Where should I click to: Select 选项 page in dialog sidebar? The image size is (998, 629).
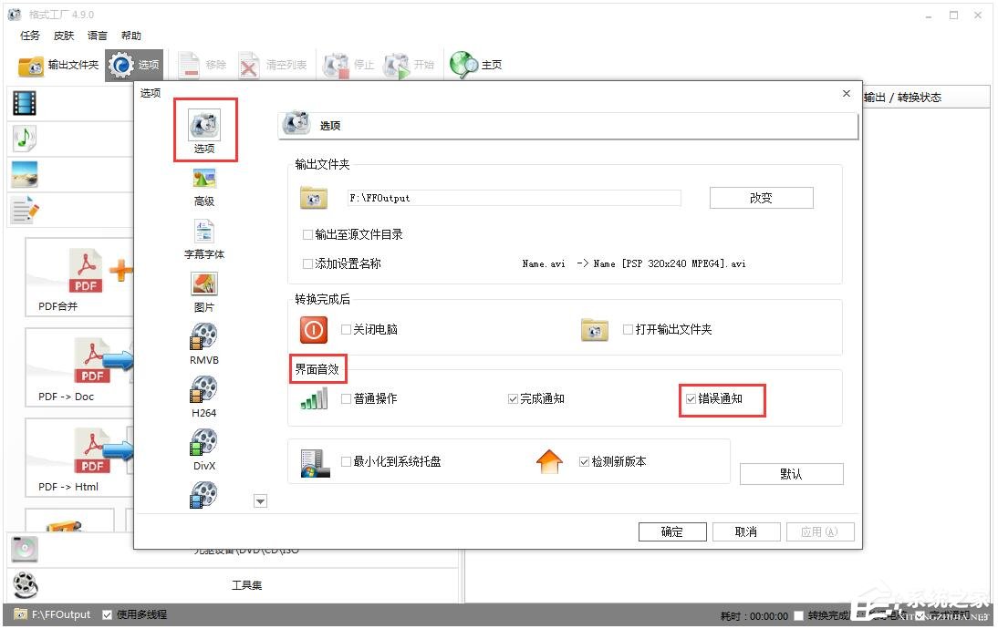click(x=204, y=131)
